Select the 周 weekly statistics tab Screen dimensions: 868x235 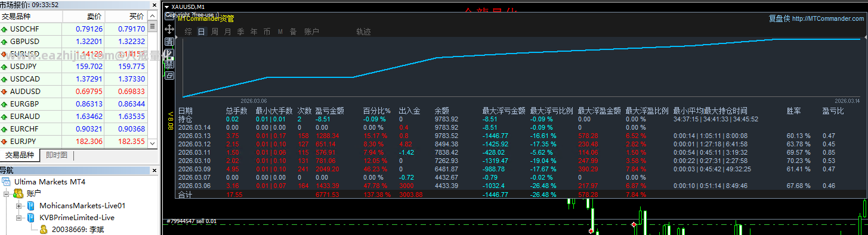tap(215, 32)
